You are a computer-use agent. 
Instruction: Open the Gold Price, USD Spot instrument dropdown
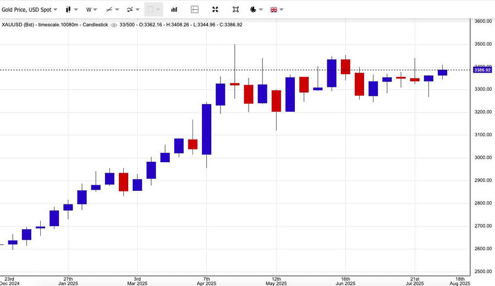30,9
